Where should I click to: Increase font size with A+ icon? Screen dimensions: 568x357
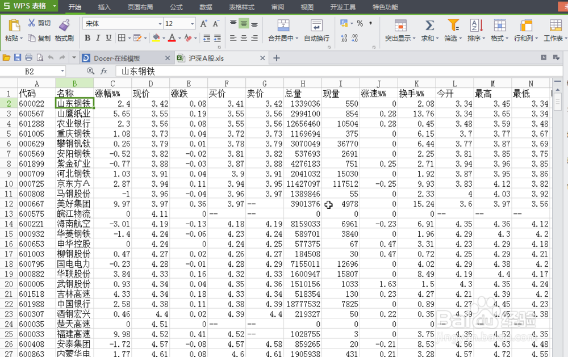point(204,23)
